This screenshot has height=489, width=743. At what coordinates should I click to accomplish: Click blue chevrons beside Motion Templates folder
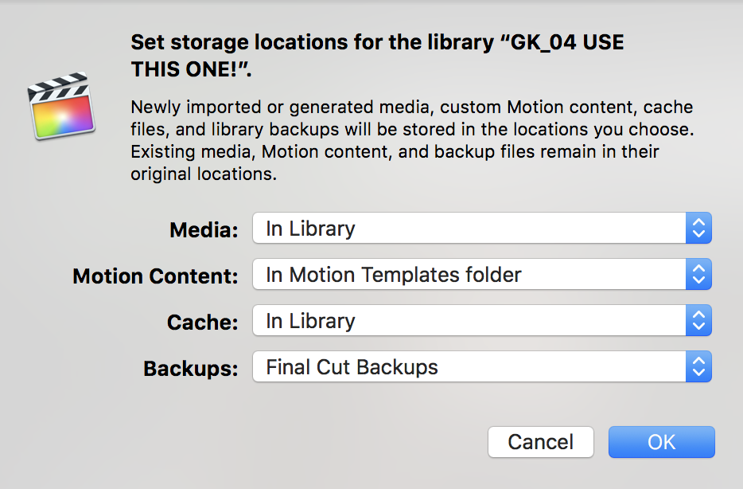pyautogui.click(x=698, y=275)
